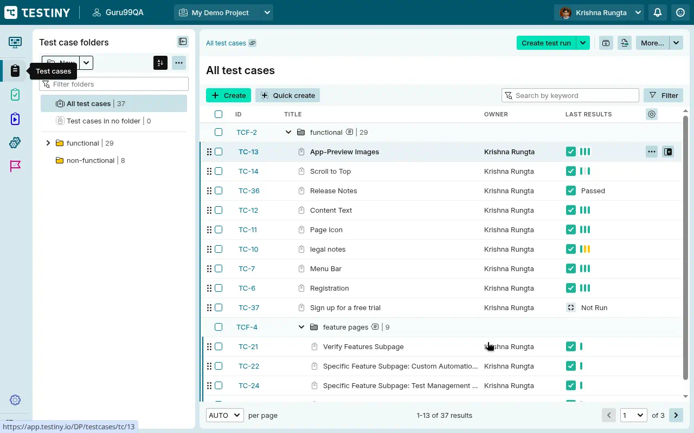Open the folder options three-dots button
694x433 pixels.
(179, 63)
